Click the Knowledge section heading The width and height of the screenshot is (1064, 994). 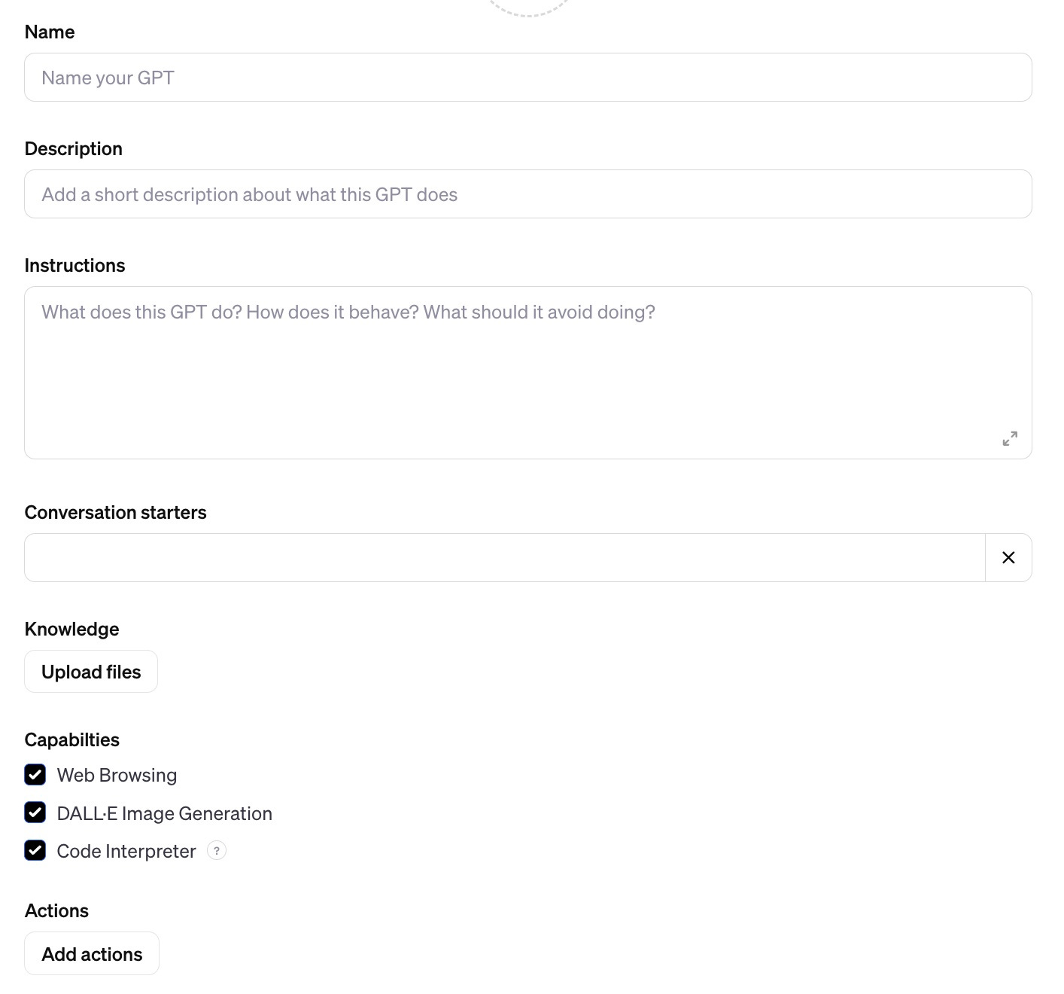coord(71,628)
